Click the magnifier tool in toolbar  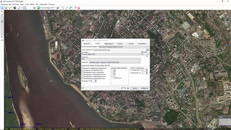[x=19, y=8]
